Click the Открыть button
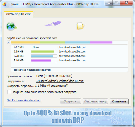135x127 pixels. (70, 101)
